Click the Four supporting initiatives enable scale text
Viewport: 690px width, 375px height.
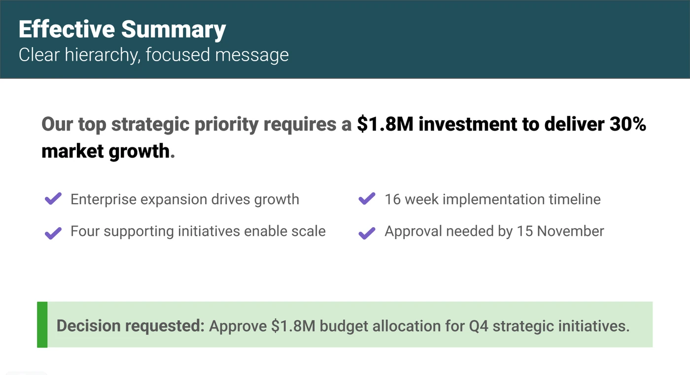[198, 231]
